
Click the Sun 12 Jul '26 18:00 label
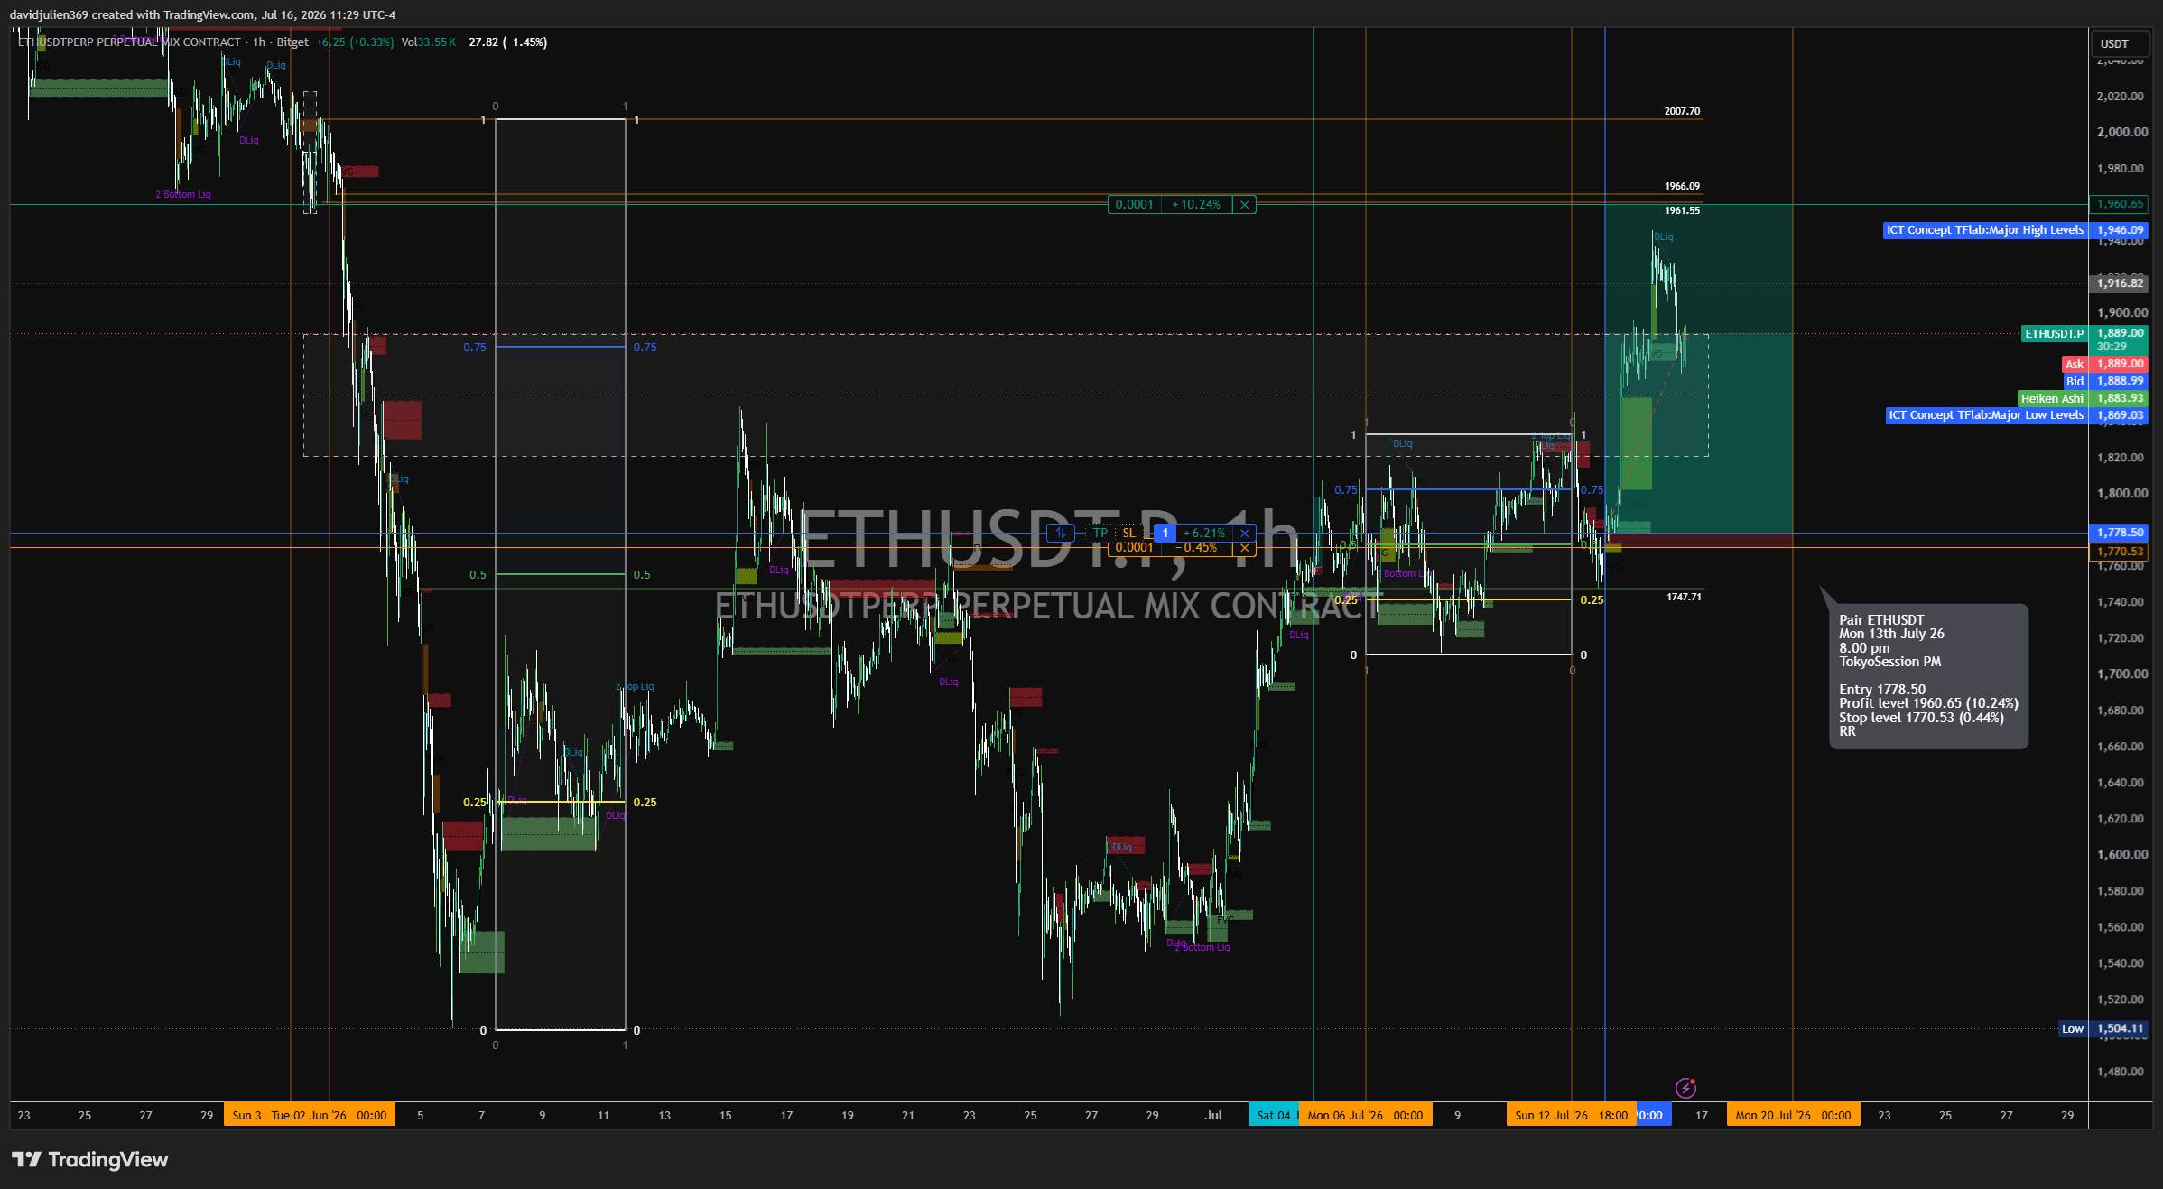1571,1116
